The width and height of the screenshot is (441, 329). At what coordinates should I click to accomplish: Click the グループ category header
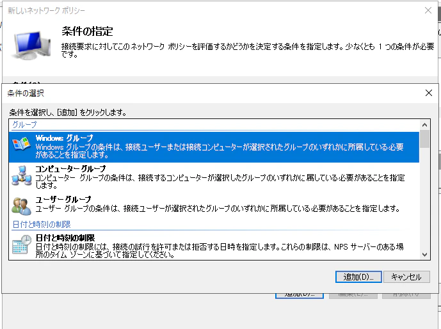[x=24, y=125]
